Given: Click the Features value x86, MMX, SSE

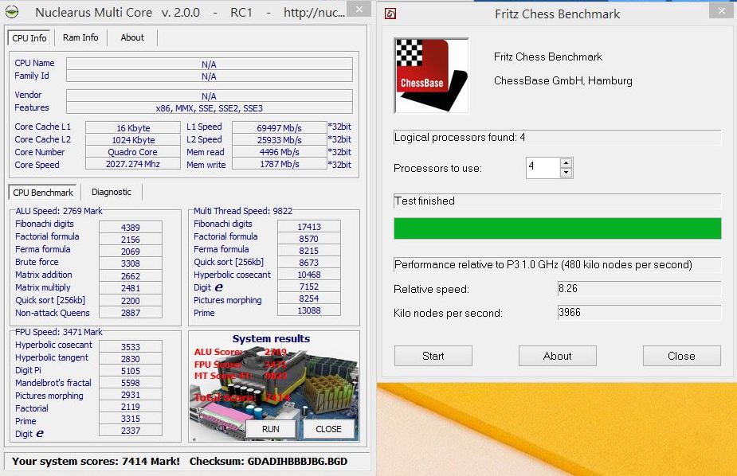Looking at the screenshot, I should (210, 108).
